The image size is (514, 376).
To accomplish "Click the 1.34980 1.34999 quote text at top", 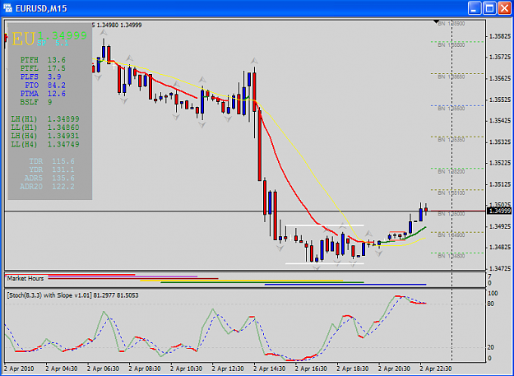I will coord(119,25).
